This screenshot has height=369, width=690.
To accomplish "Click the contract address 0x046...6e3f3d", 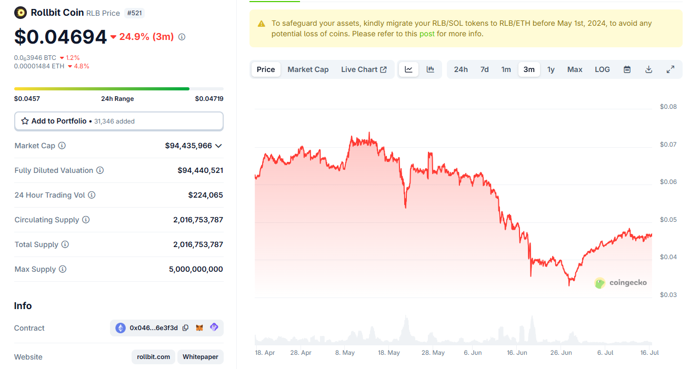I will (154, 328).
